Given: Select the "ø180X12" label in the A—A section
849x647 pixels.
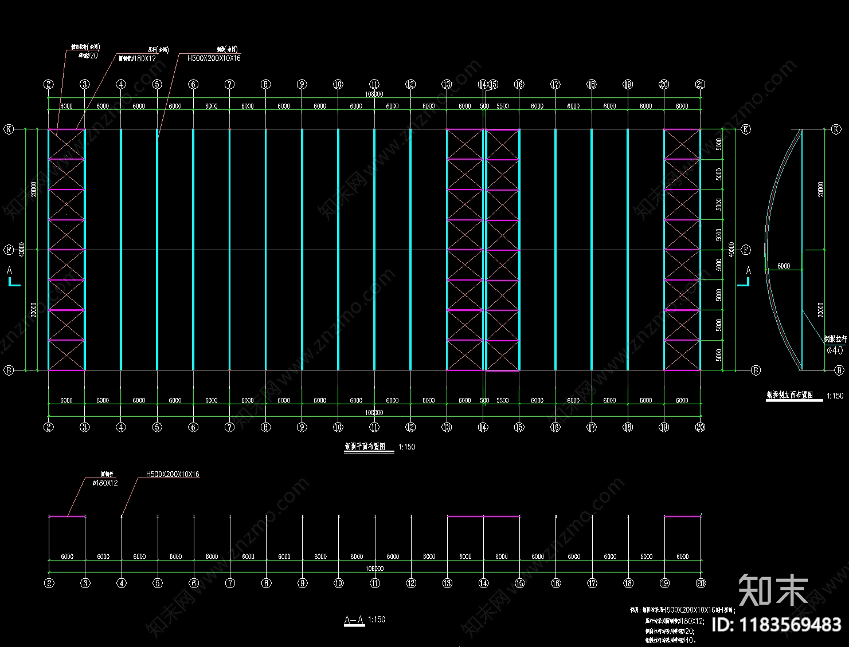Looking at the screenshot, I should [105, 483].
